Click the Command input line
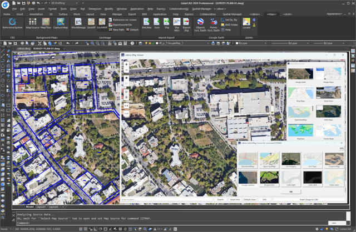 172,223
